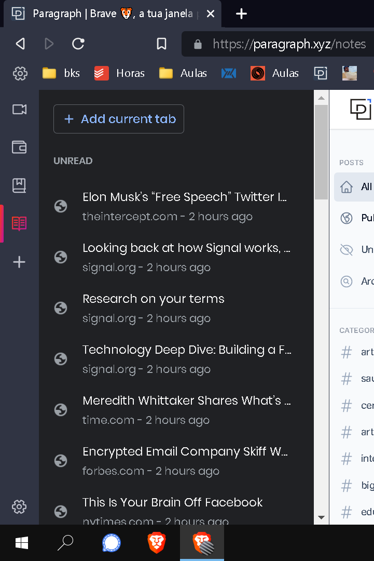Switch to the active Brave Nightly taskbar window
The width and height of the screenshot is (374, 561).
coord(202,543)
